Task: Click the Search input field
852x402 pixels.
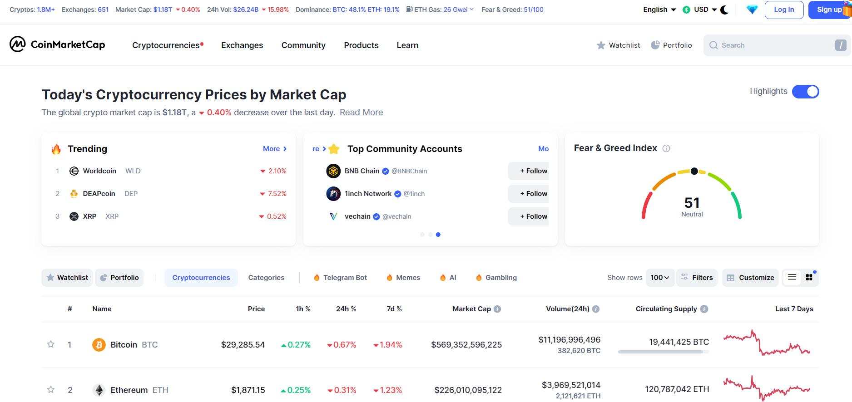Action: point(772,45)
